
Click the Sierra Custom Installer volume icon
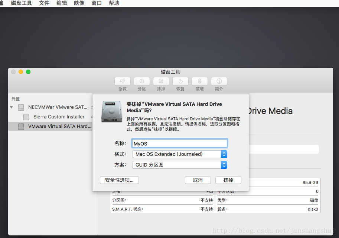26,117
